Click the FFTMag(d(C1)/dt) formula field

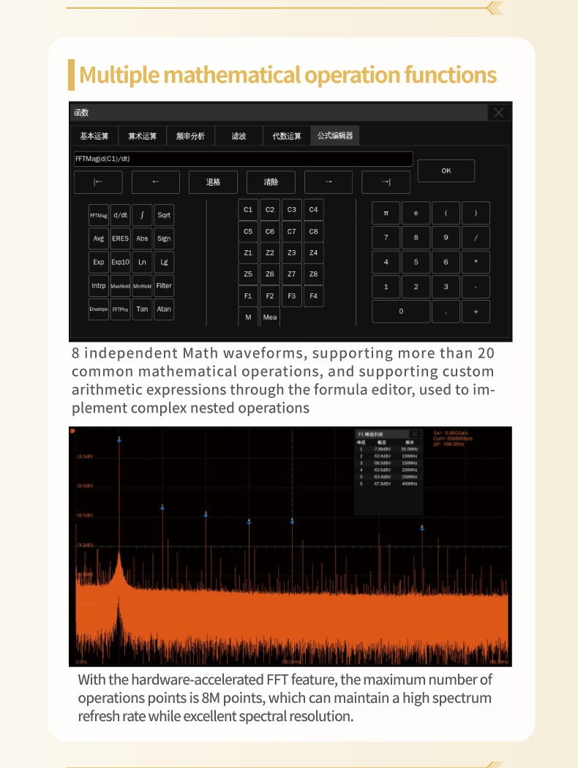[243, 159]
